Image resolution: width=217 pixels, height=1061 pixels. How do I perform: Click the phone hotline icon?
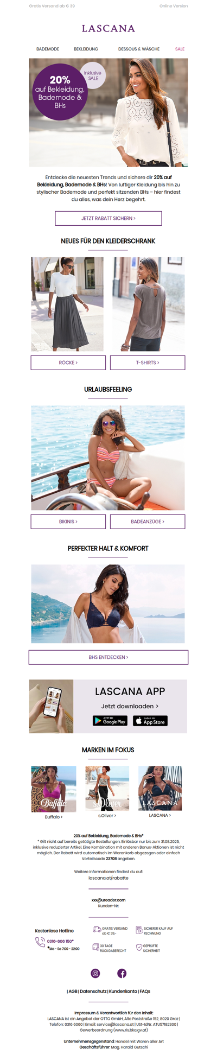(40, 942)
